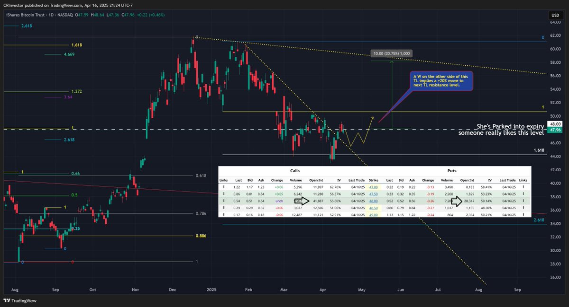Open links menu for 48.00 strike calls row
Viewport: 569px width, 307px height.
(x=224, y=201)
